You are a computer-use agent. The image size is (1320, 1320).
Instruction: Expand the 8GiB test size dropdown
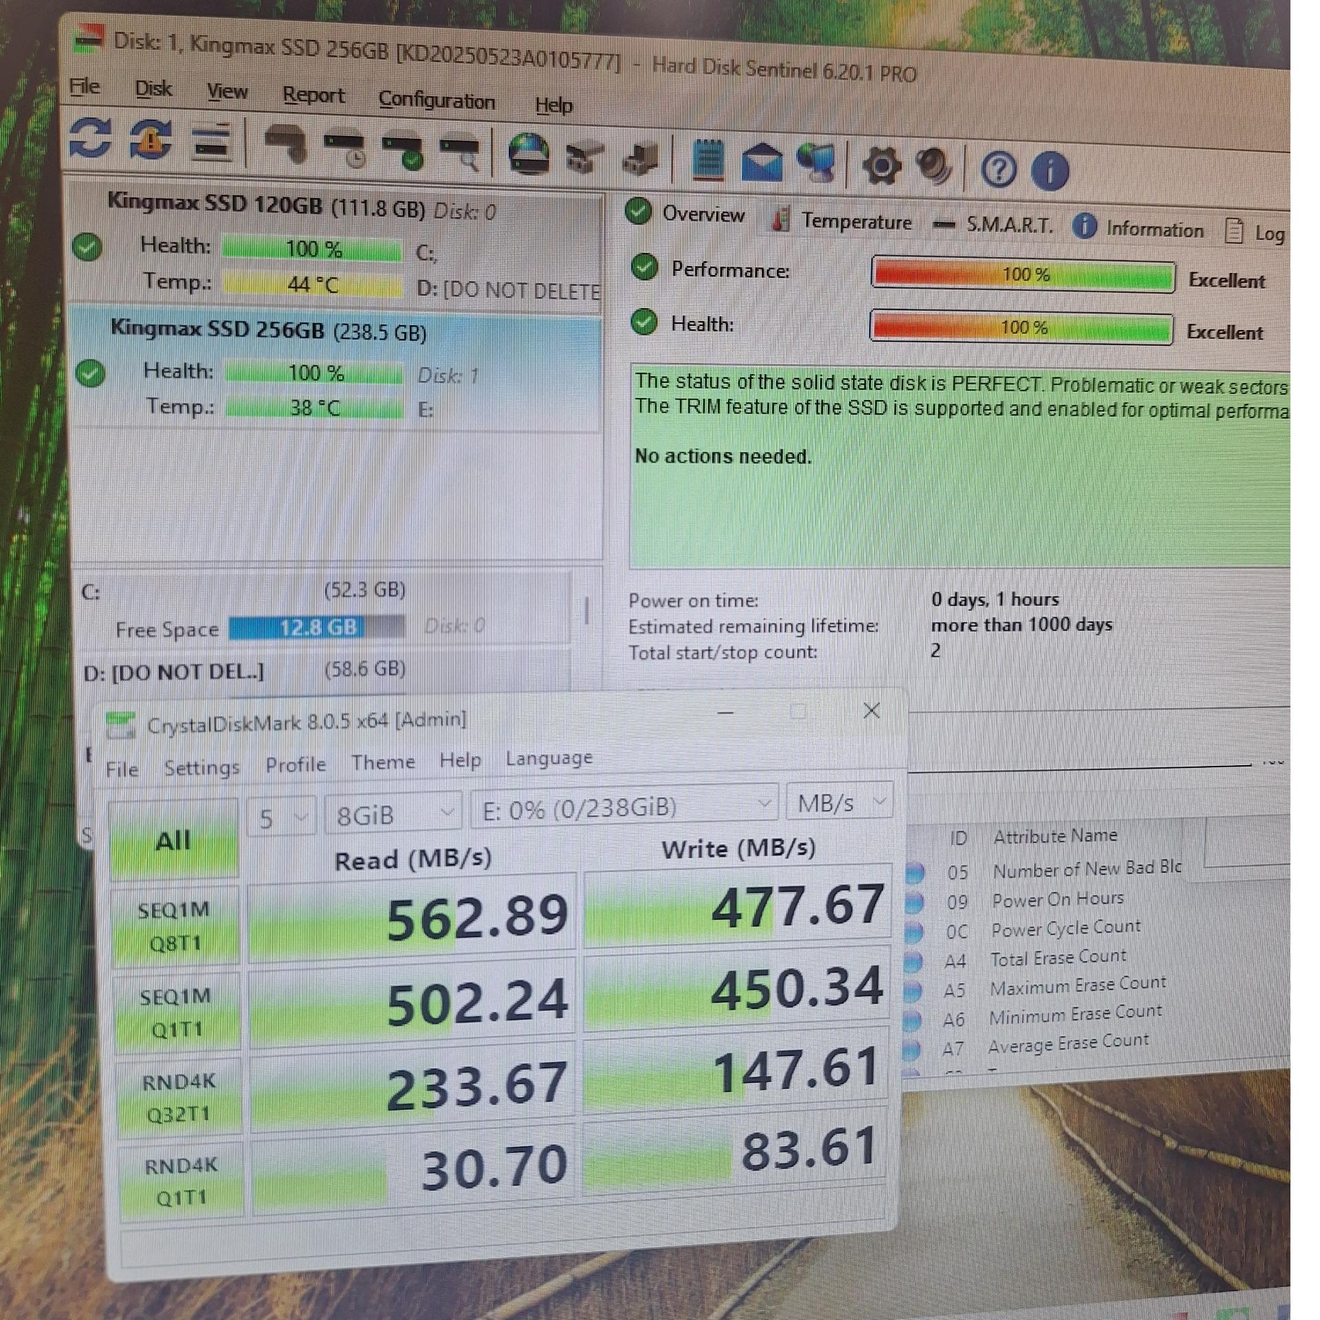[393, 814]
